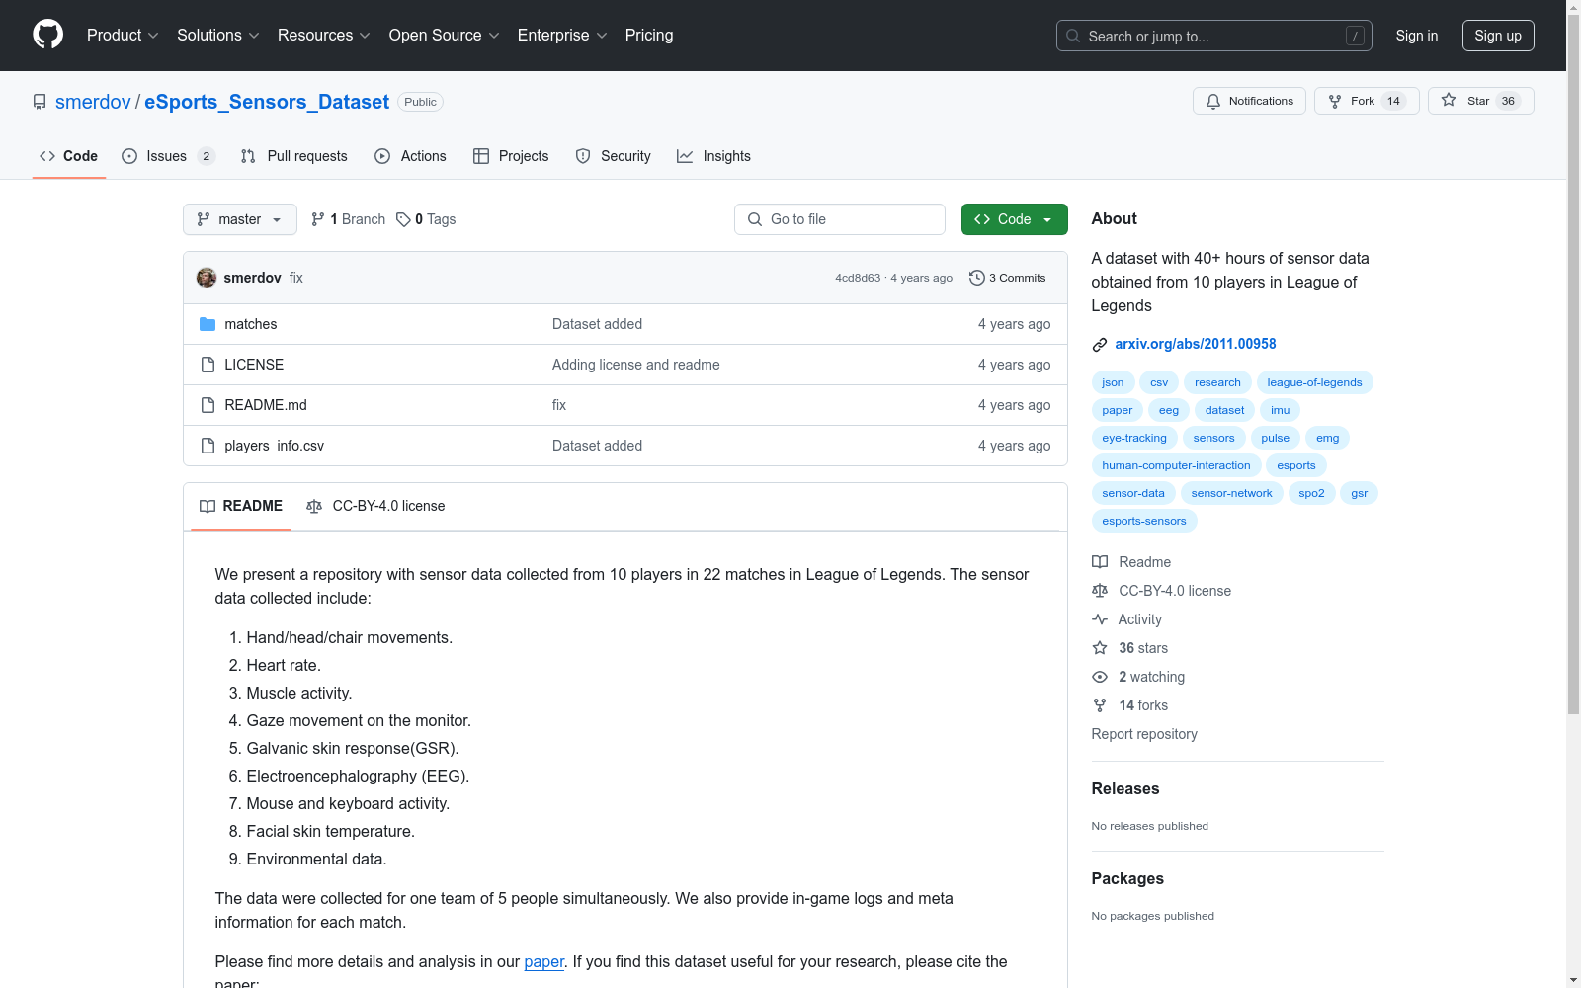Click the eye icon beside watching count

click(x=1100, y=677)
